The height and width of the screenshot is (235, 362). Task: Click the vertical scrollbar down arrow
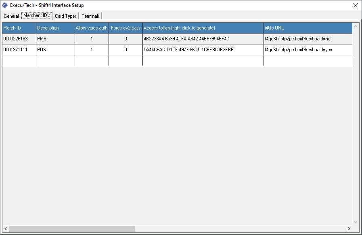356,222
